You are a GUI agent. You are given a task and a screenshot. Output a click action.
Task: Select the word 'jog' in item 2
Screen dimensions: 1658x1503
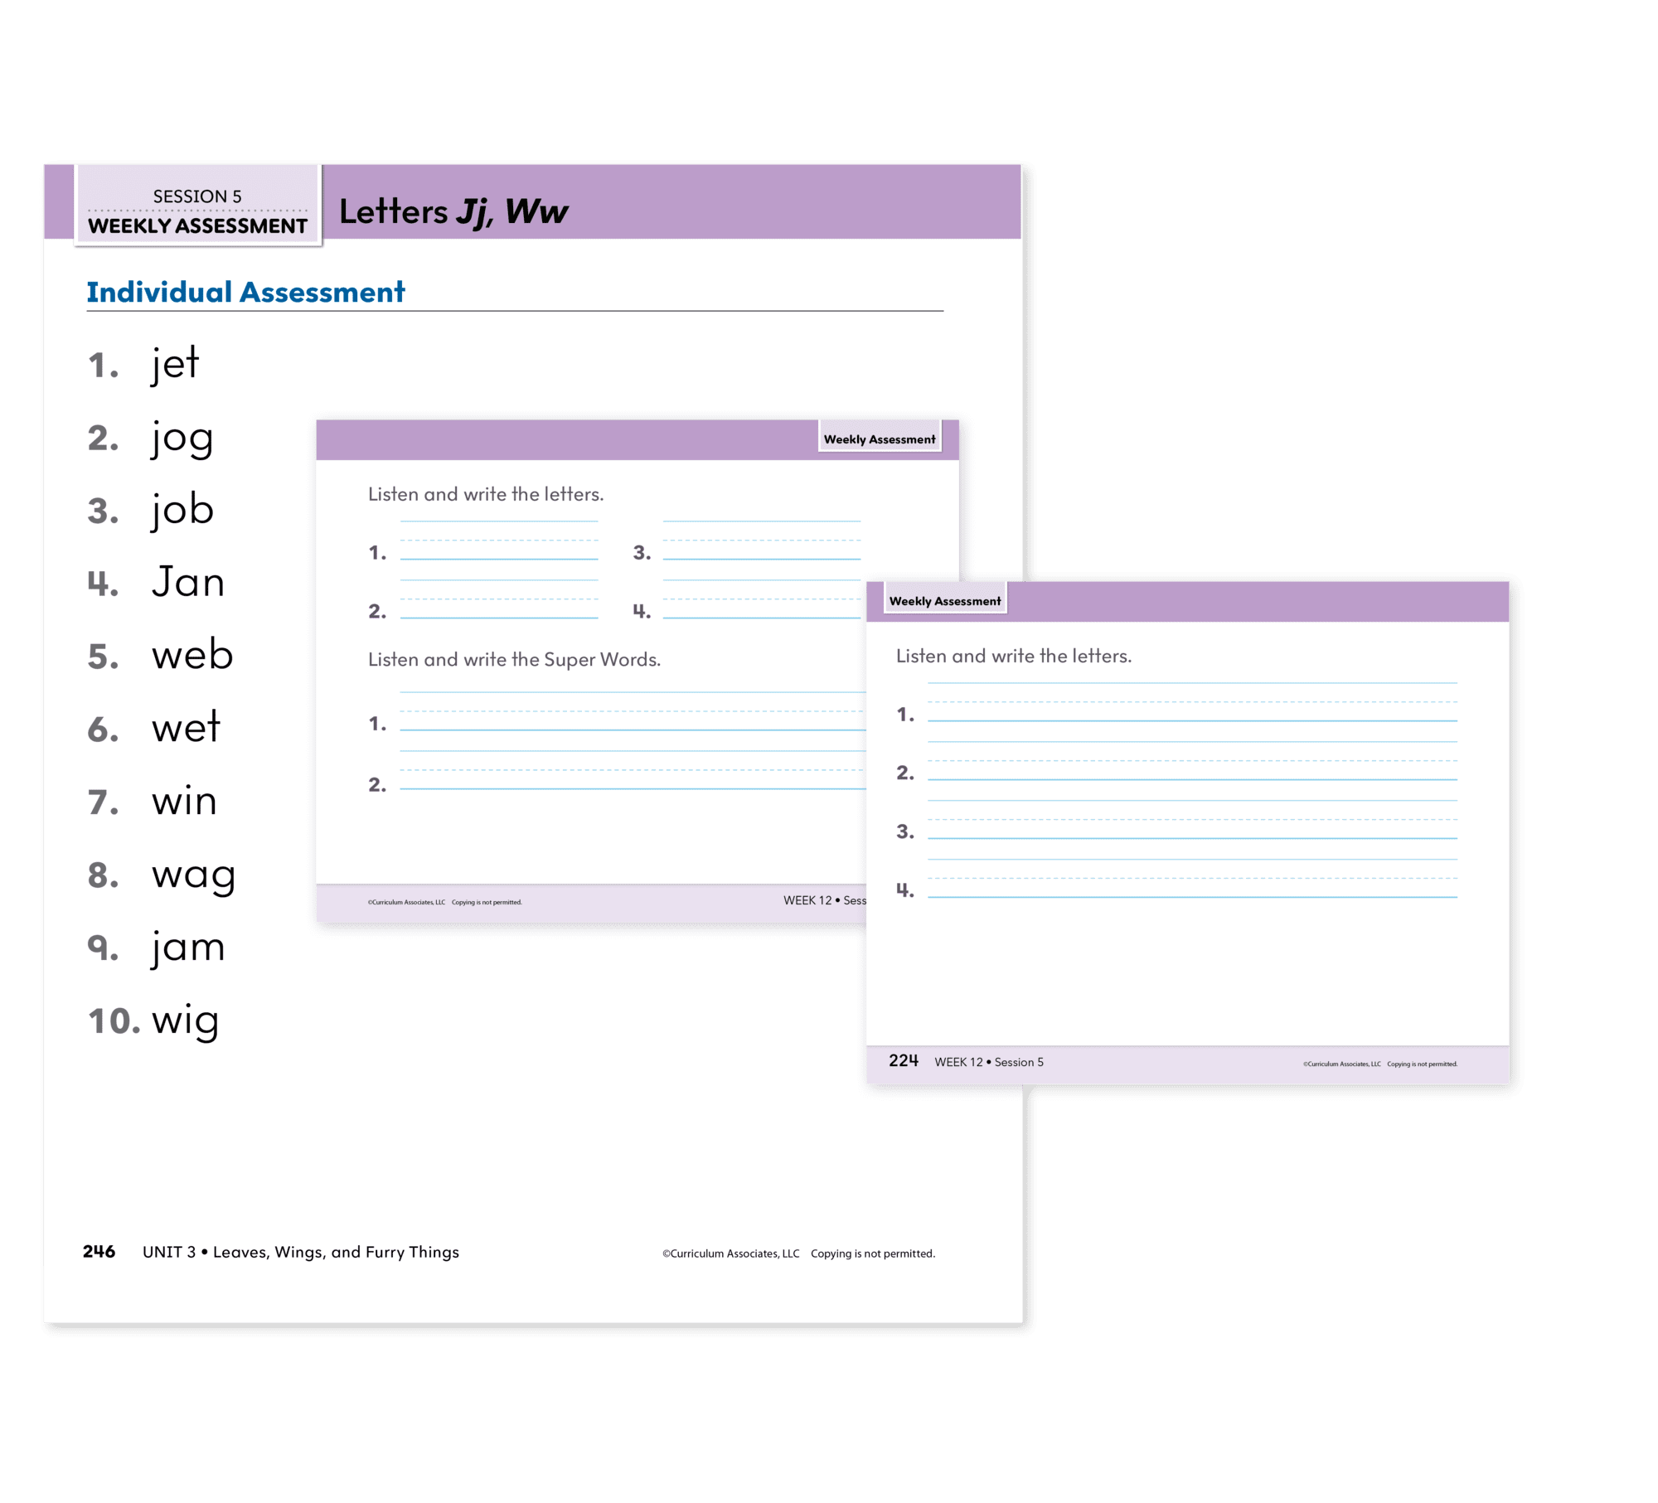coord(182,437)
